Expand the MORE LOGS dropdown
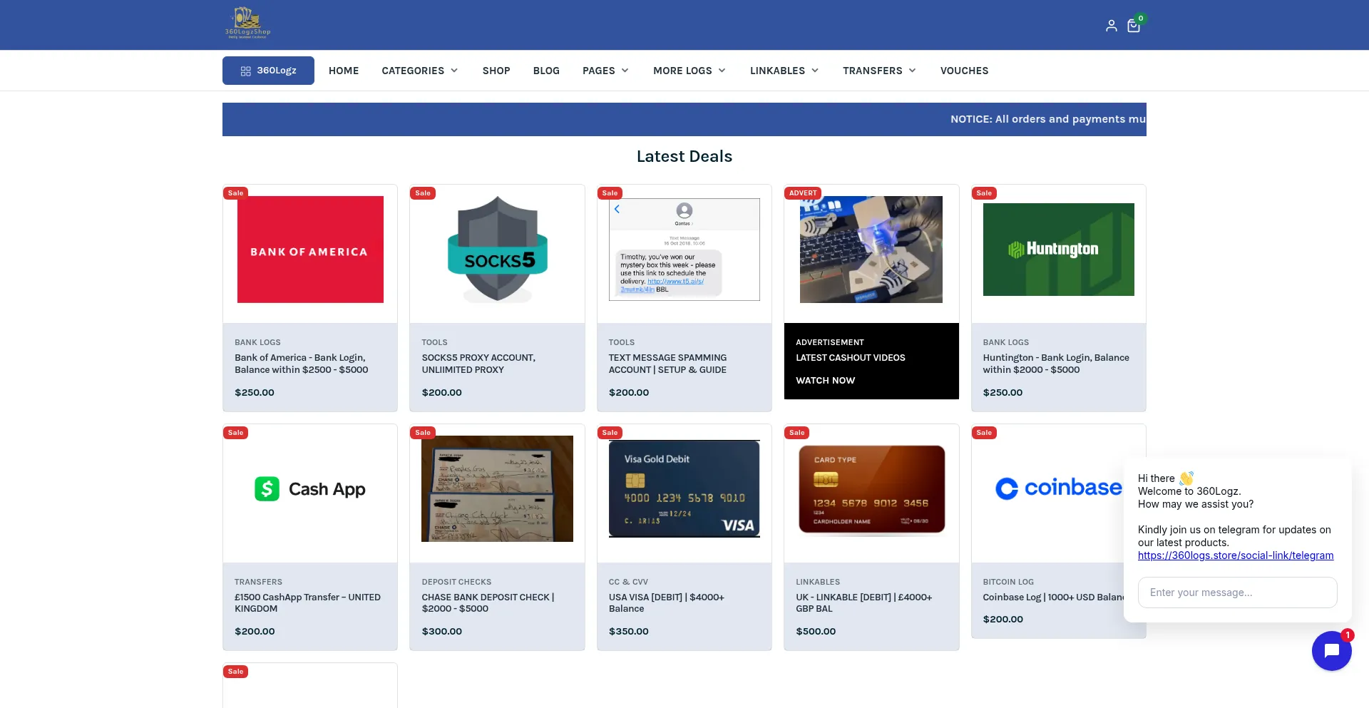The width and height of the screenshot is (1369, 708). (x=689, y=71)
